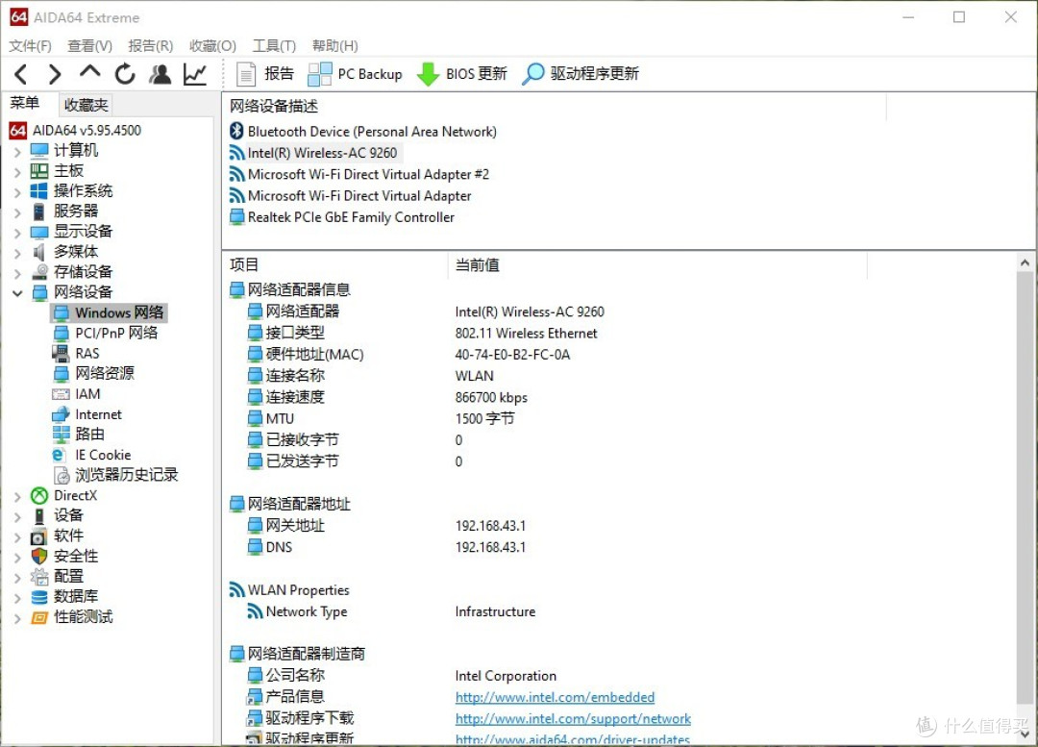This screenshot has width=1038, height=747.
Task: Open the aida64.com/driver-updates link
Action: pos(573,739)
